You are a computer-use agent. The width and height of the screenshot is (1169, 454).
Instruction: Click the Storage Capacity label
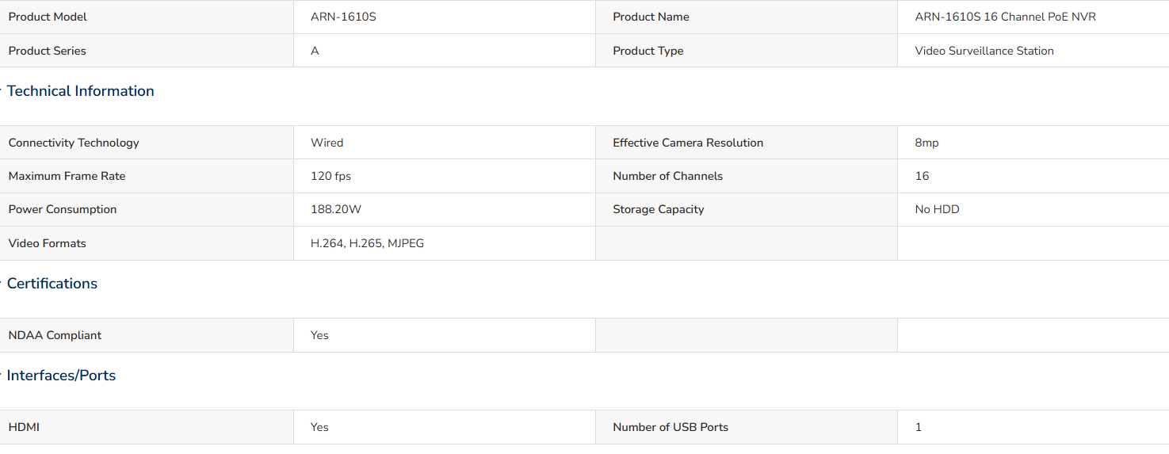[658, 209]
